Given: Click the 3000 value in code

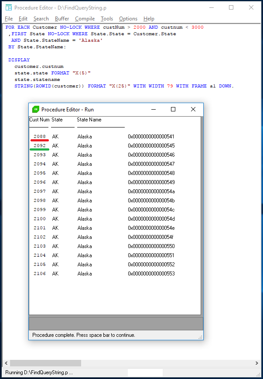Looking at the screenshot, I should [x=198, y=27].
